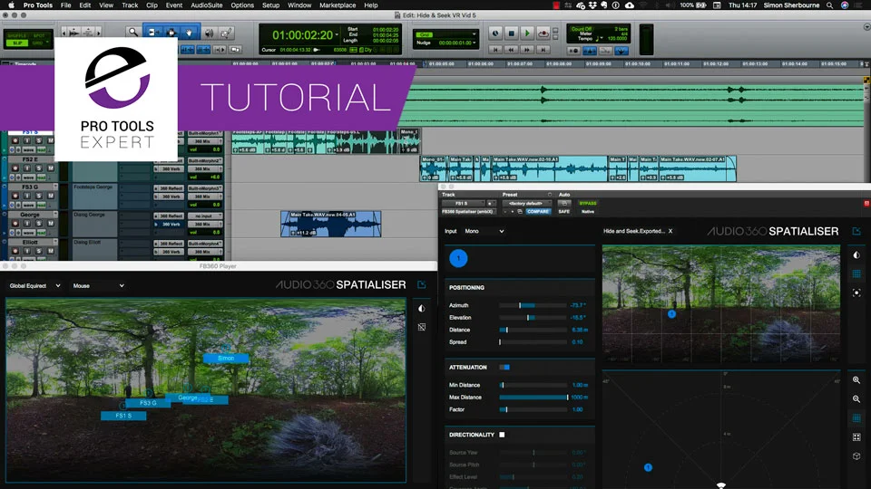Screen dimensions: 871x489
Task: Toggle the Attenuation enable switch
Action: [x=504, y=367]
